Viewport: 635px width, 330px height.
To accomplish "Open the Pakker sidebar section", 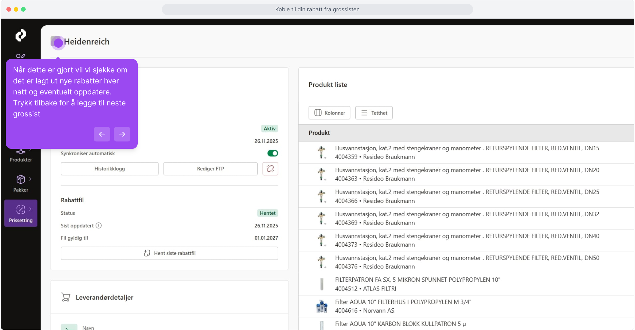I will (x=21, y=183).
